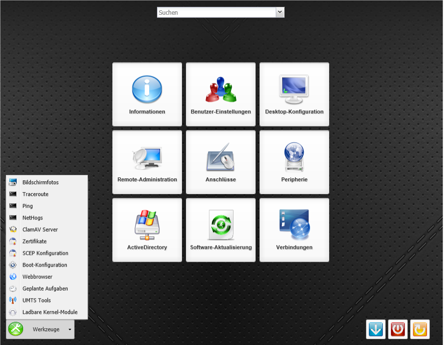Viewport: 444px width, 345px height.
Task: Open Benutzer-Einstellungen user settings
Action: pos(221,95)
